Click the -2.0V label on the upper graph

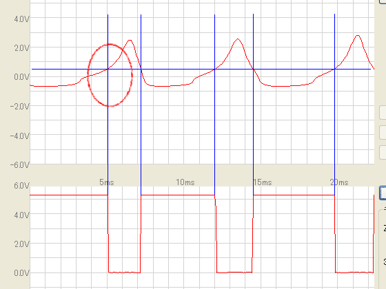pos(20,107)
